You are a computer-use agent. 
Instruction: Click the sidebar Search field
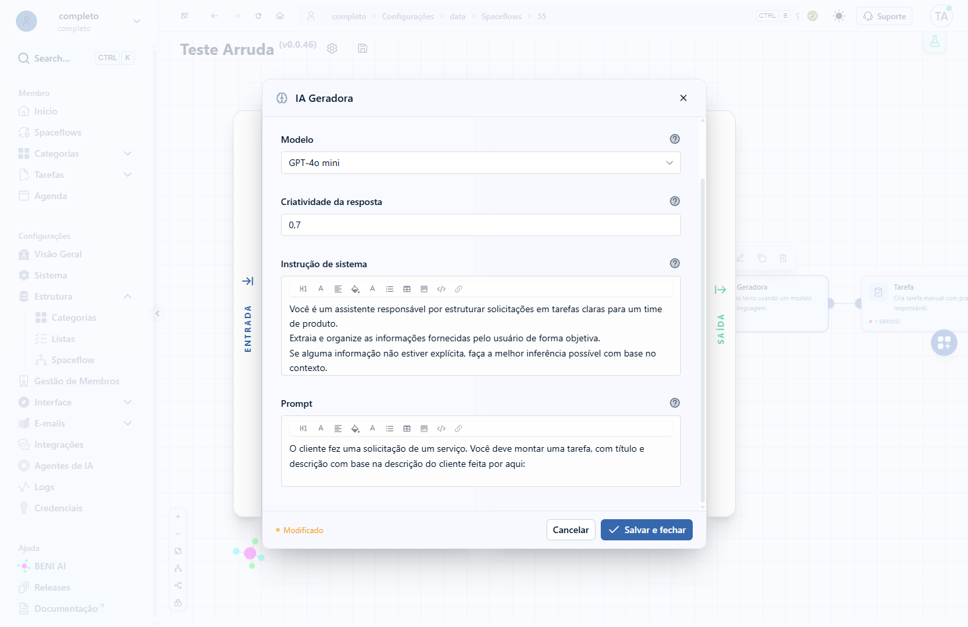coord(76,58)
